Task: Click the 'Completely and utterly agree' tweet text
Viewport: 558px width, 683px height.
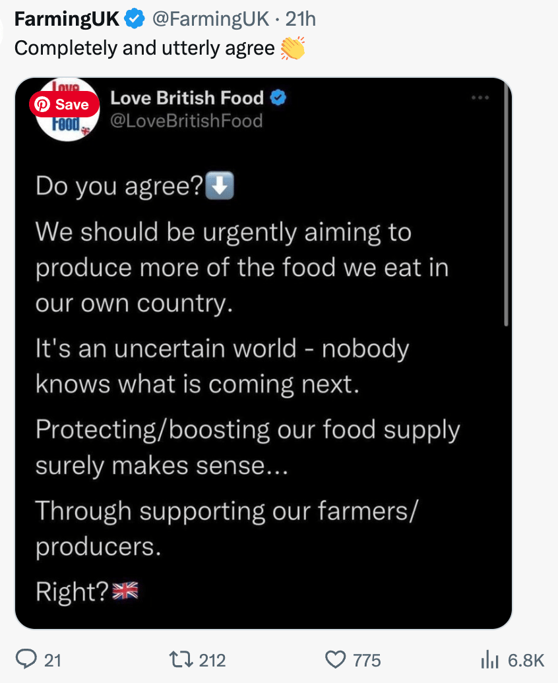Action: point(144,49)
